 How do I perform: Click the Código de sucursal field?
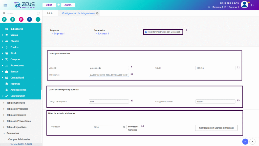point(215,101)
